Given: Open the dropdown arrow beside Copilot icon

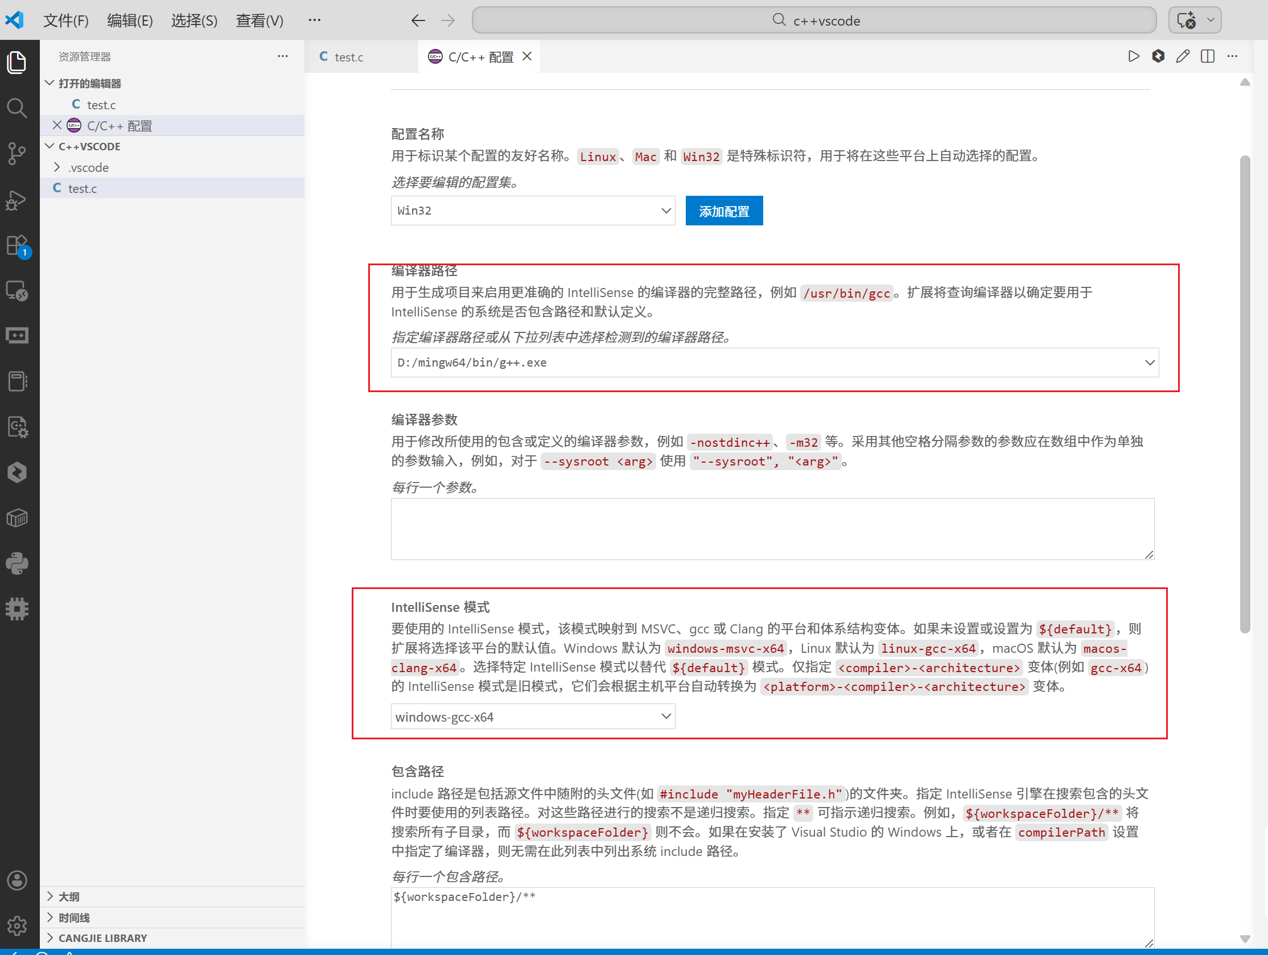Looking at the screenshot, I should tap(1210, 20).
